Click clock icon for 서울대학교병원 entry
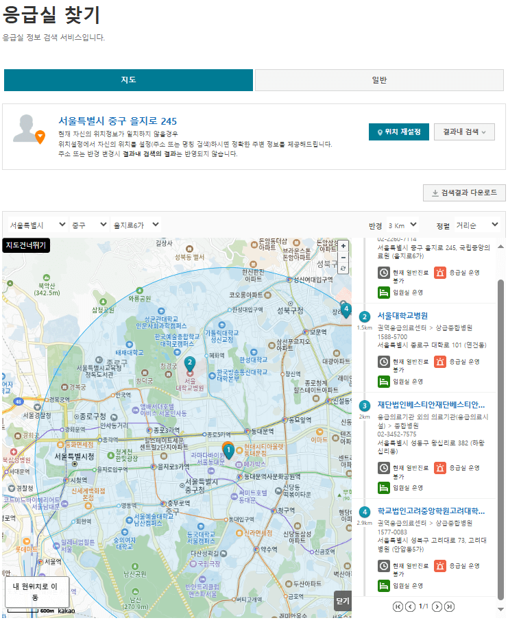The width and height of the screenshot is (508, 629). point(384,362)
